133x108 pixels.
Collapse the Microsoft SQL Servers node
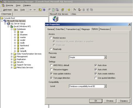pyautogui.click(x=2, y=21)
